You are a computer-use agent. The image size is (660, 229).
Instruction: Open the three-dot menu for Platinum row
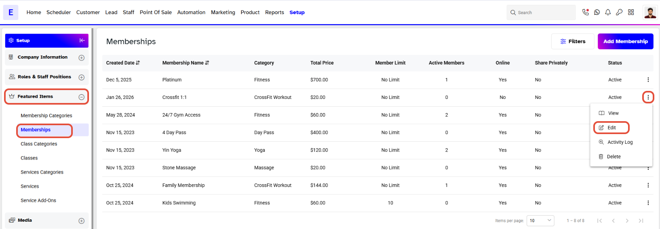pos(648,80)
